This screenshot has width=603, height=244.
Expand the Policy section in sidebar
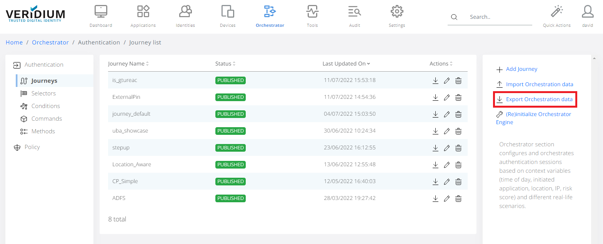click(32, 147)
